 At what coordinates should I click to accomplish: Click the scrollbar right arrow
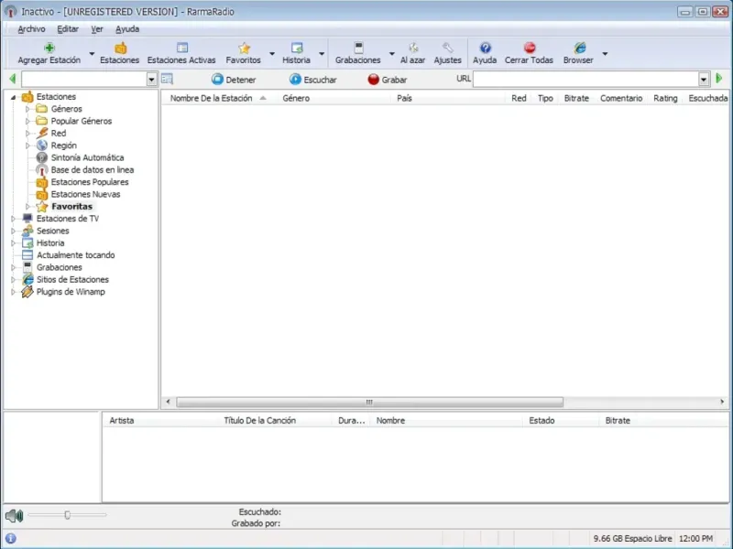pyautogui.click(x=722, y=402)
